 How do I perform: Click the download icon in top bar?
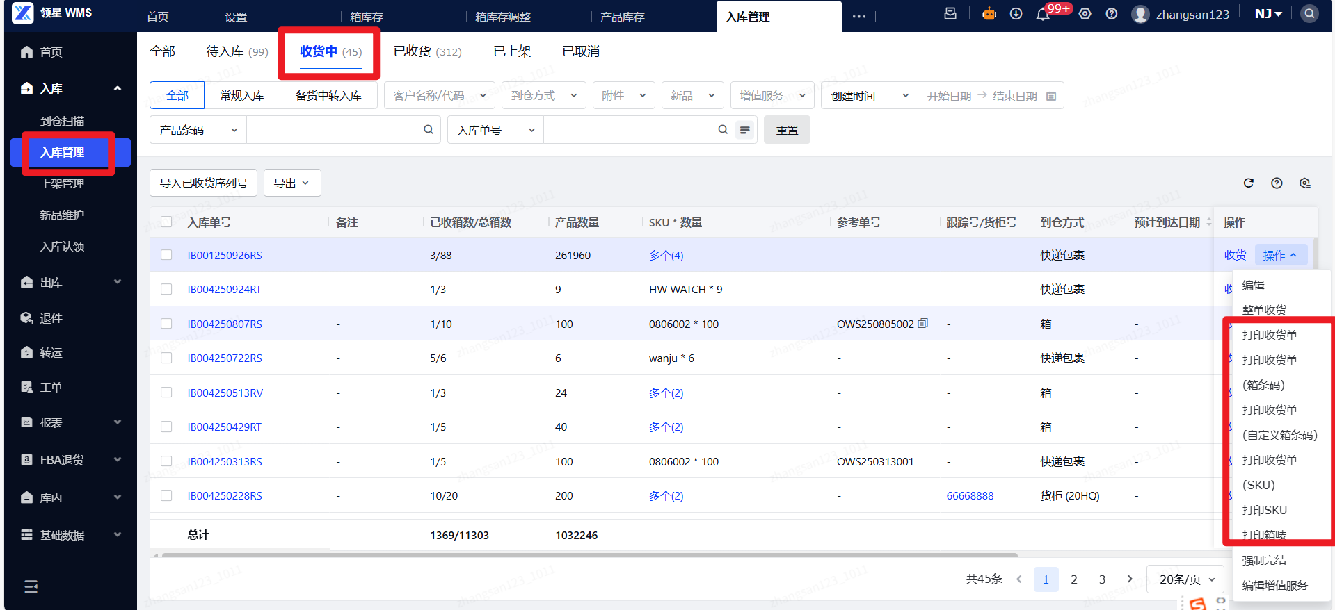point(1016,14)
